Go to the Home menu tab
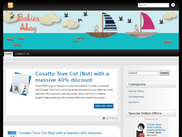The height and width of the screenshot is (137, 182). tap(9, 54)
